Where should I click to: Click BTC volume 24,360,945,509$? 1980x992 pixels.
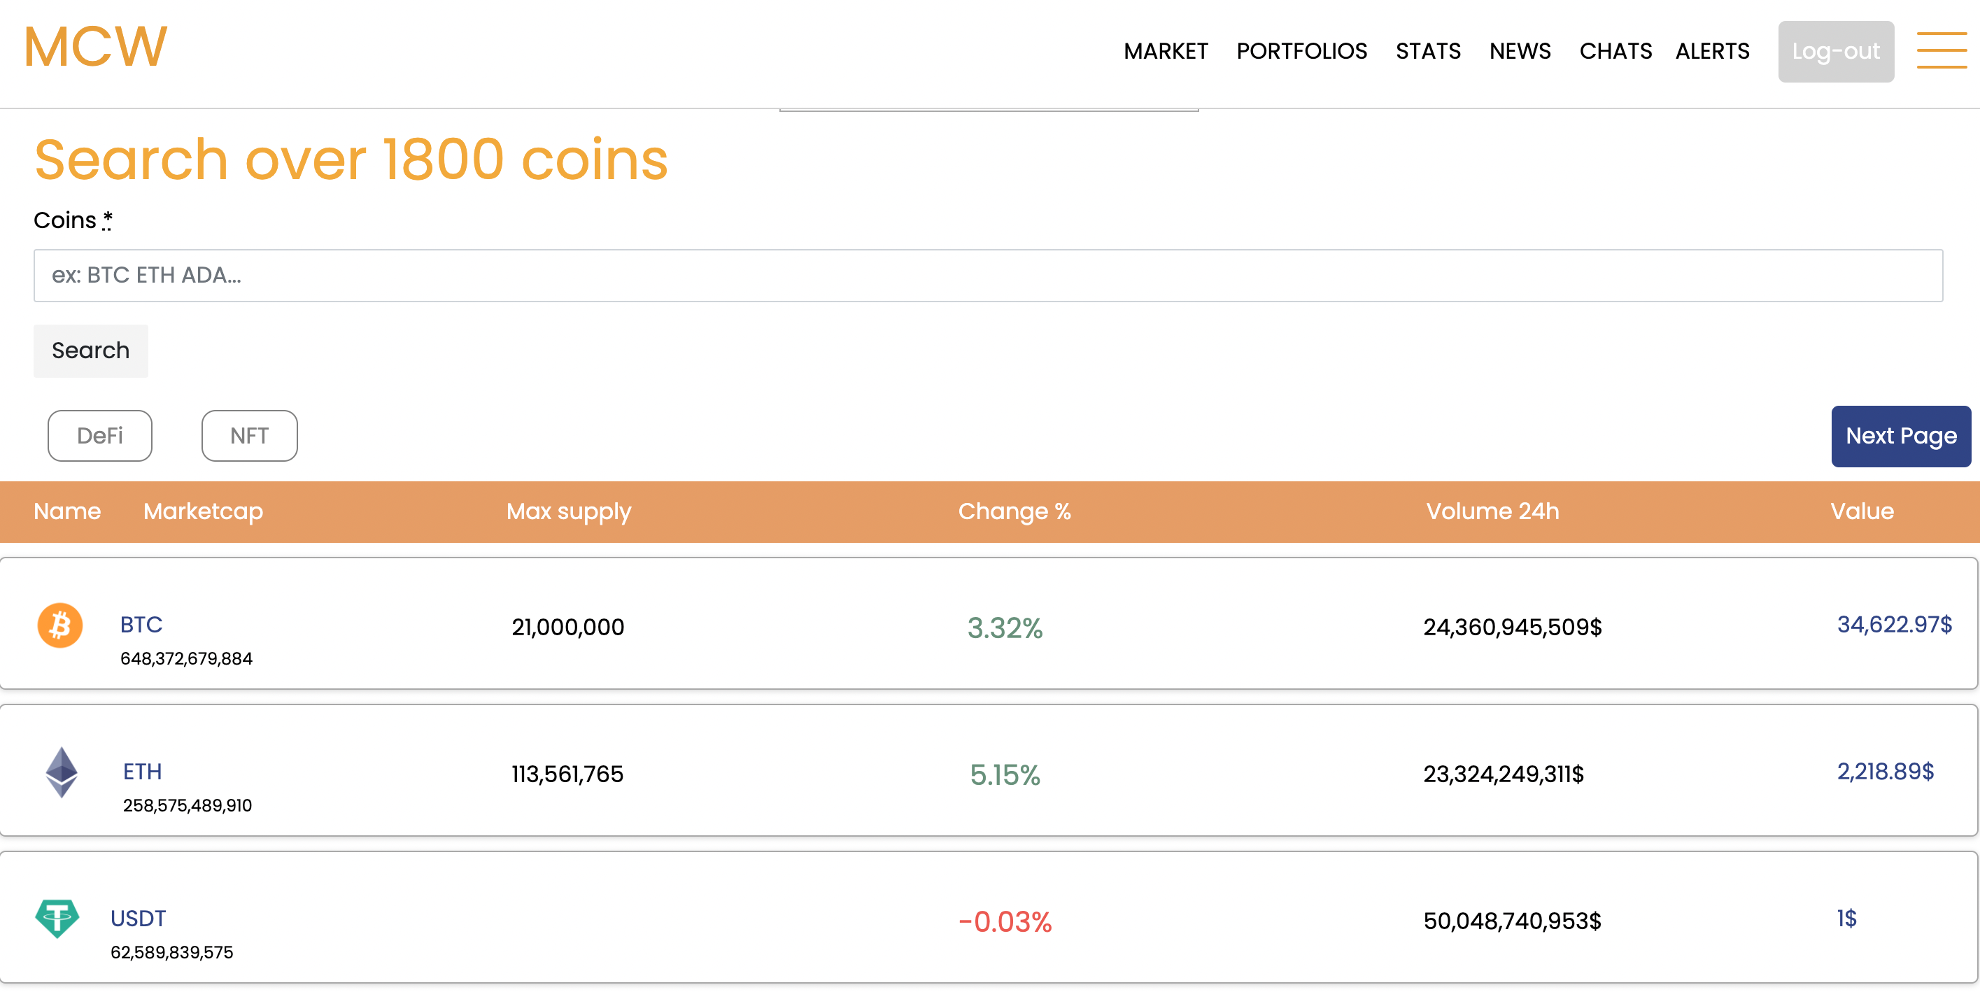tap(1513, 627)
